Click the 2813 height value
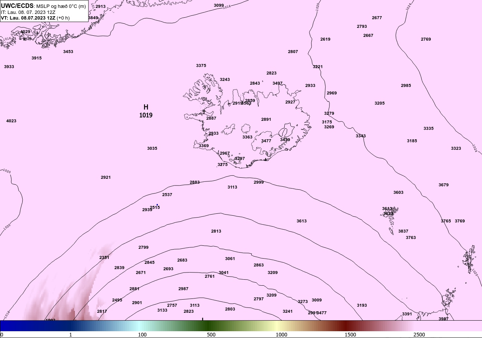The width and height of the screenshot is (482, 338). coord(216,231)
